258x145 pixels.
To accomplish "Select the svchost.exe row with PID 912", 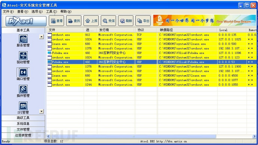I will click(x=151, y=35).
